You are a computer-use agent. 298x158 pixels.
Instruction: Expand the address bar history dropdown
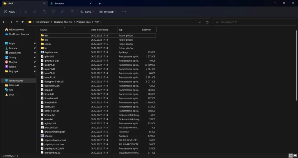point(200,22)
